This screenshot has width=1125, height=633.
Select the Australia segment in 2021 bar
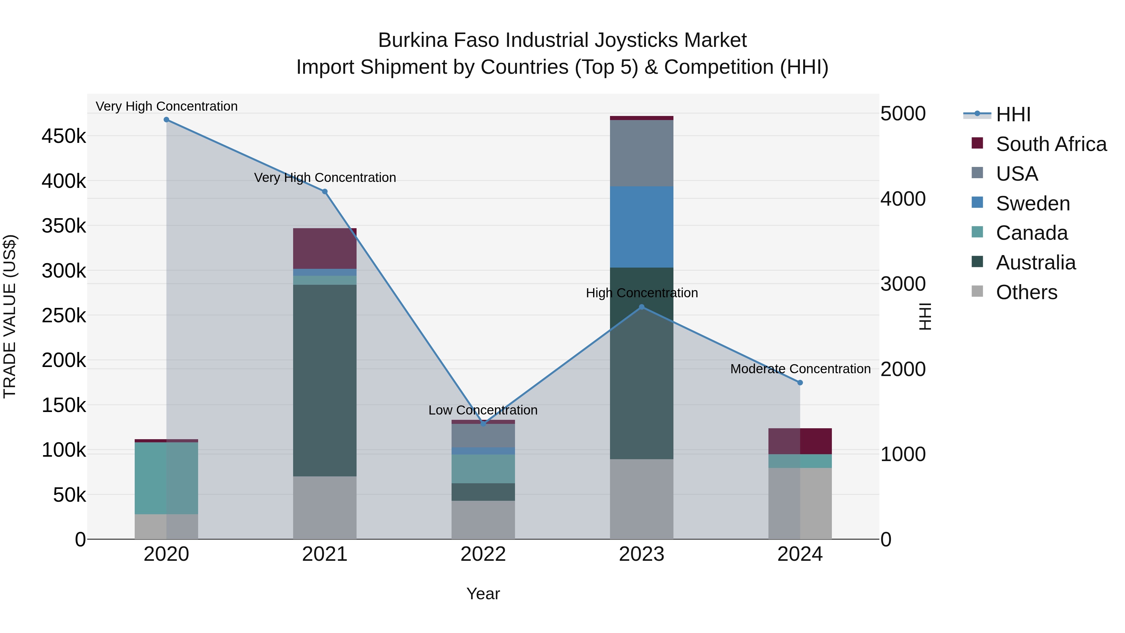(325, 380)
